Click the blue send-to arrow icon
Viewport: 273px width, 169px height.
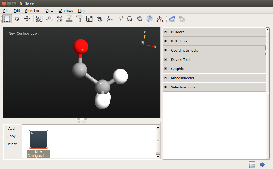tap(262, 165)
